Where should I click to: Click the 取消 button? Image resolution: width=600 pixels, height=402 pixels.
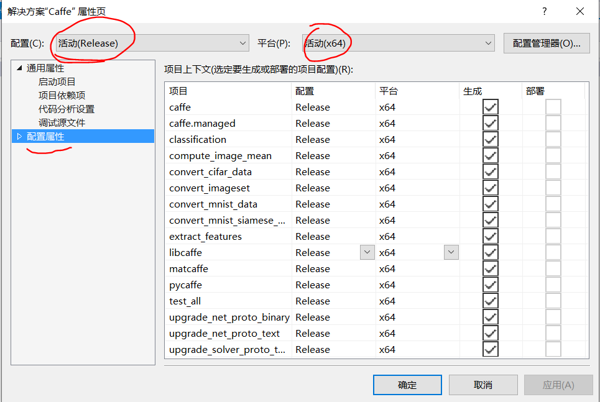tap(483, 385)
